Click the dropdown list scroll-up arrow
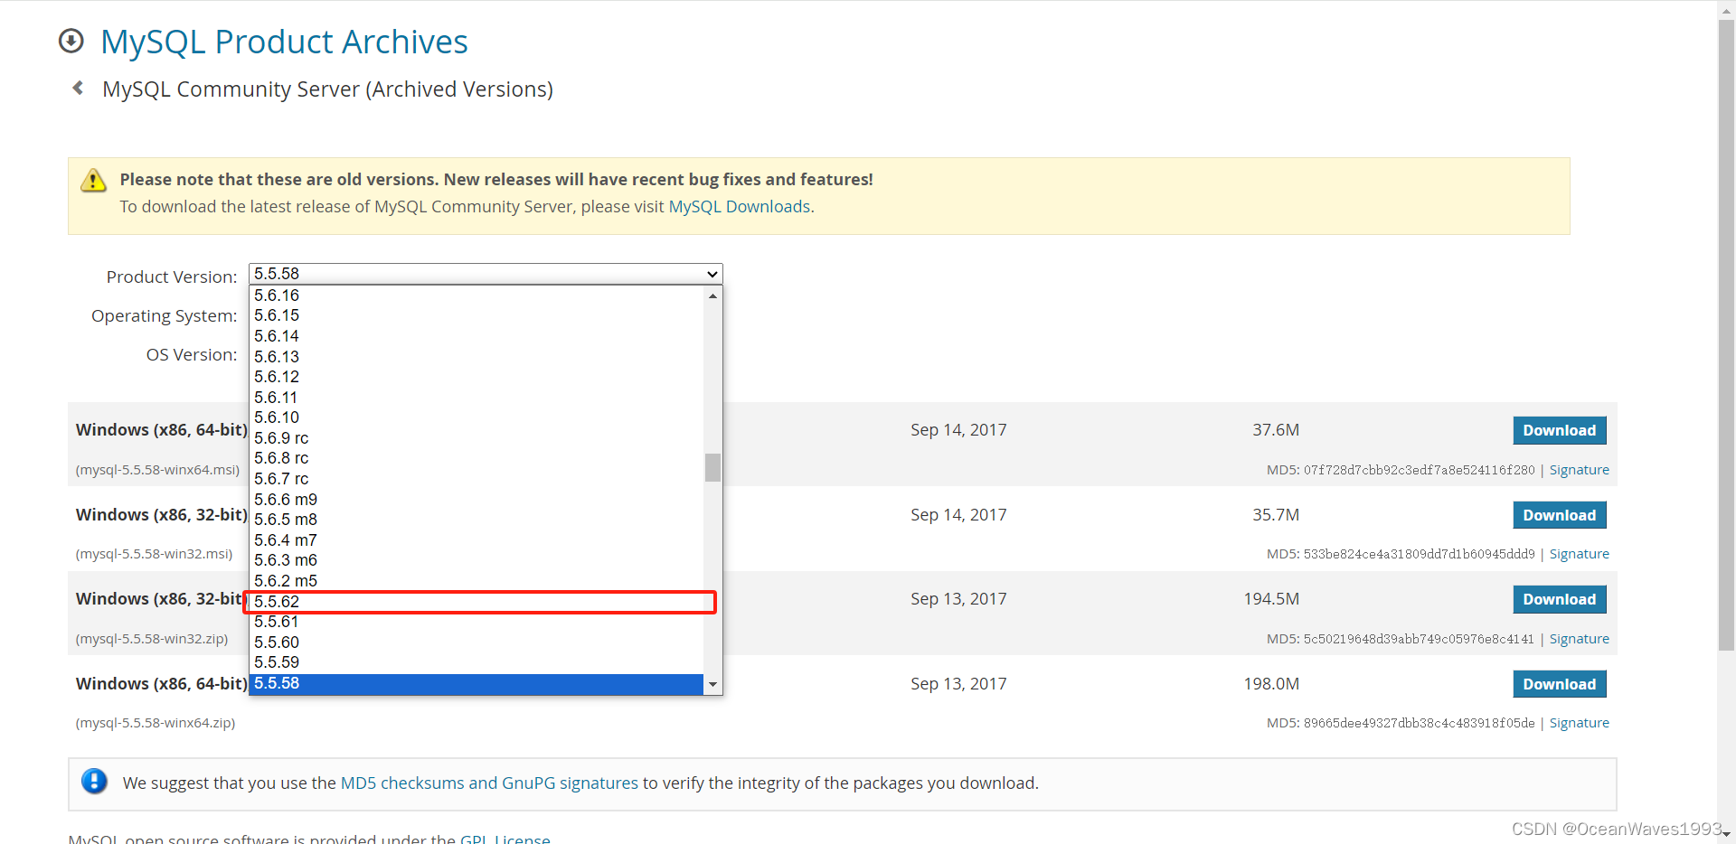This screenshot has height=844, width=1736. click(x=712, y=295)
